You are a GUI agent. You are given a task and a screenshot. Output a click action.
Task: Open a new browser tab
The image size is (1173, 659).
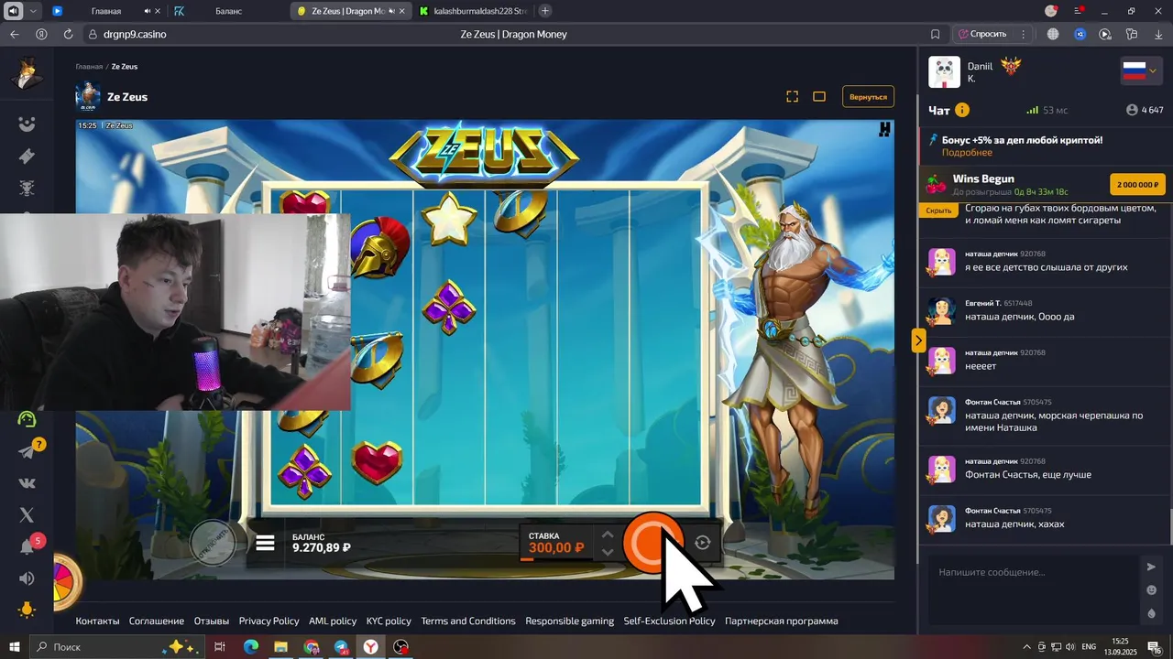tap(545, 11)
